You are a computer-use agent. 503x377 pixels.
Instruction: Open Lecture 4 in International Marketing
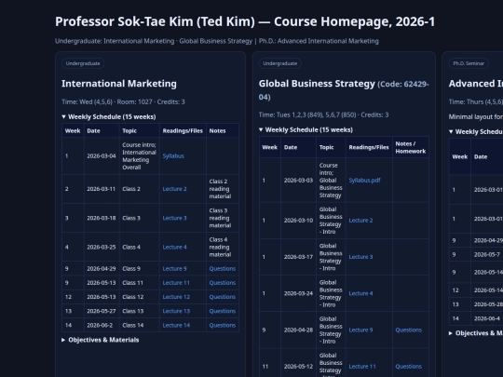point(174,248)
